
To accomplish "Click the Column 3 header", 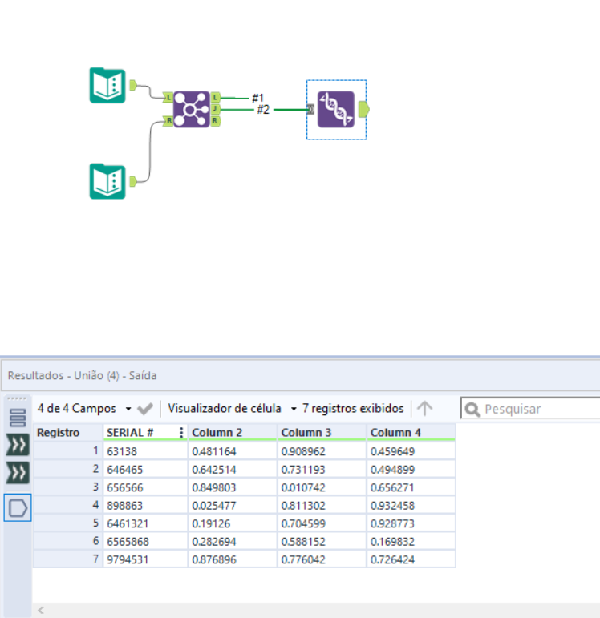I will click(x=322, y=432).
